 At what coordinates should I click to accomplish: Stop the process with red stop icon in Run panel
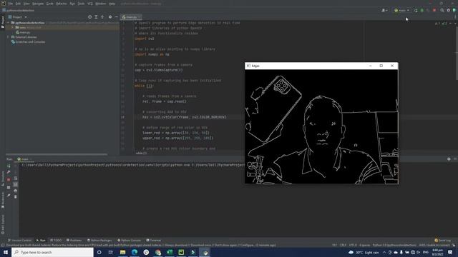pos(9,180)
